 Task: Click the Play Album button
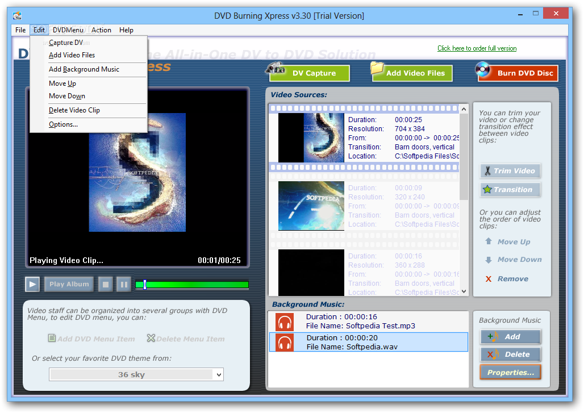tap(69, 284)
